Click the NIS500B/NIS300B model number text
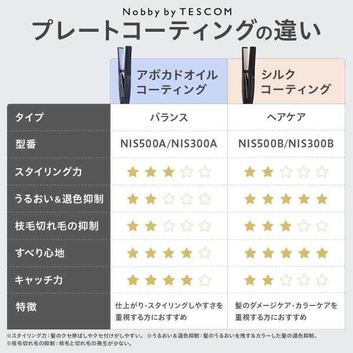The height and width of the screenshot is (353, 353). coord(286,144)
